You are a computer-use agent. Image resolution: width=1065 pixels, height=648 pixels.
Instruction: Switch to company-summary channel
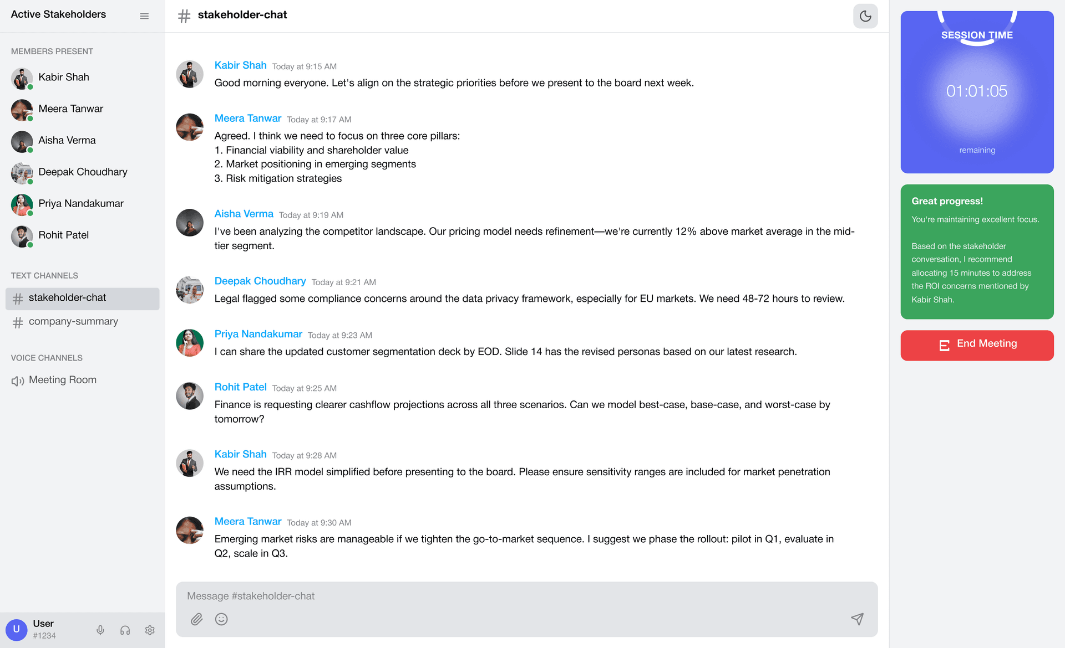(73, 322)
